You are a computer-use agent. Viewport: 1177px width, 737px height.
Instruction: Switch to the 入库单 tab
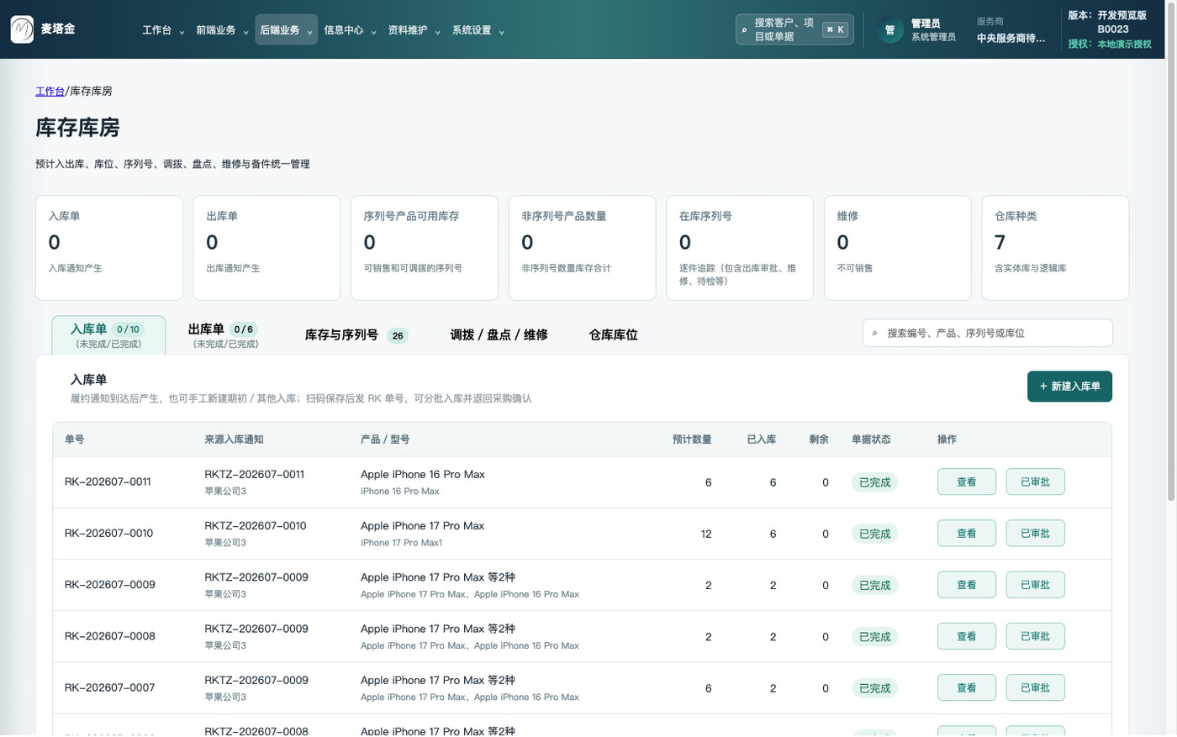pyautogui.click(x=108, y=335)
